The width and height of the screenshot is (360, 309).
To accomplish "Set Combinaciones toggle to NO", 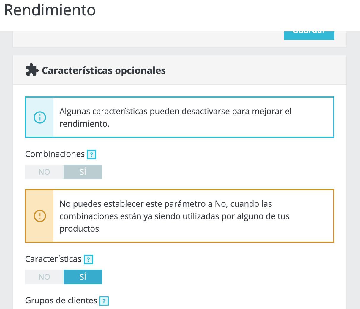I will (x=44, y=172).
